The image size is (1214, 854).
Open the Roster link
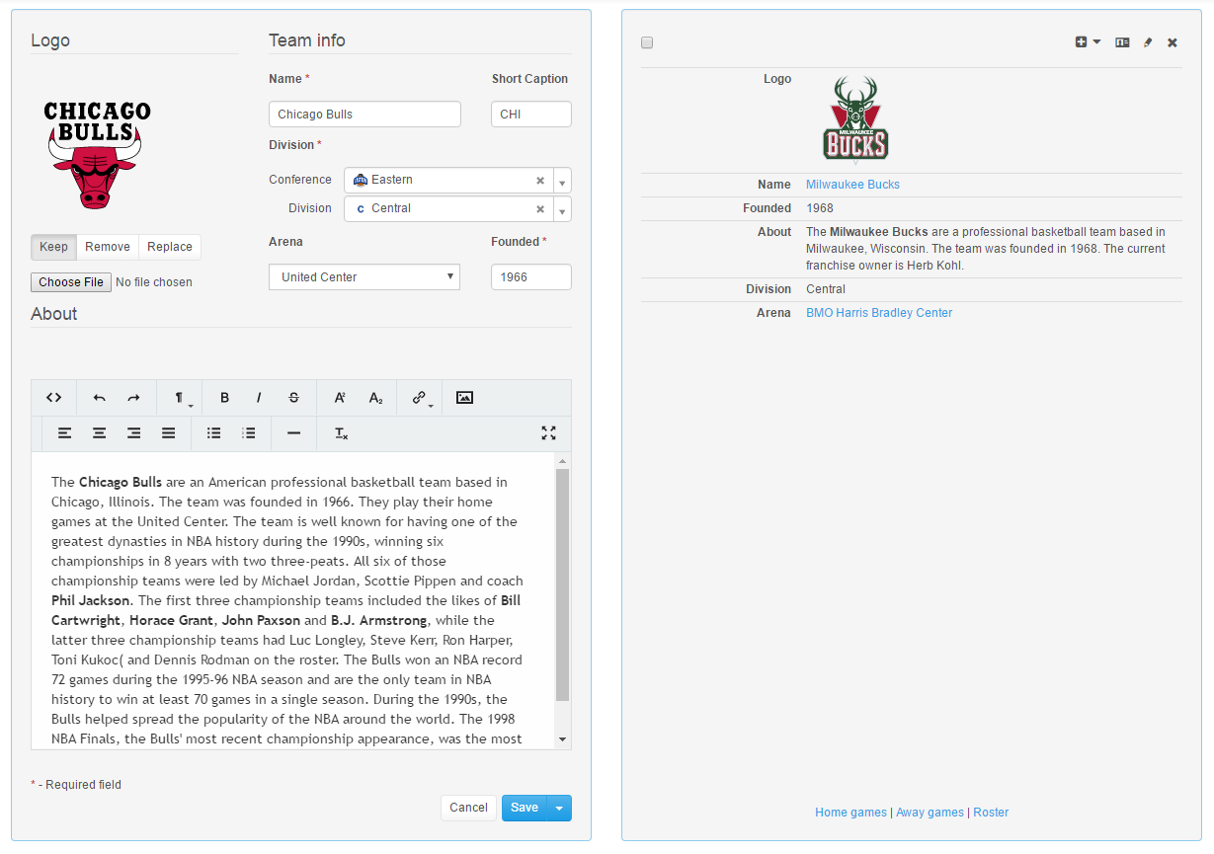[991, 813]
